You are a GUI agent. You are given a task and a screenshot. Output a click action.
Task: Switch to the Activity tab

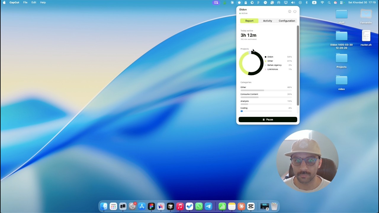tap(267, 21)
